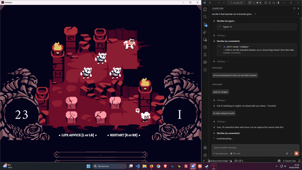Expand Thinking above 'Got it! Switching to English'

click(222, 100)
